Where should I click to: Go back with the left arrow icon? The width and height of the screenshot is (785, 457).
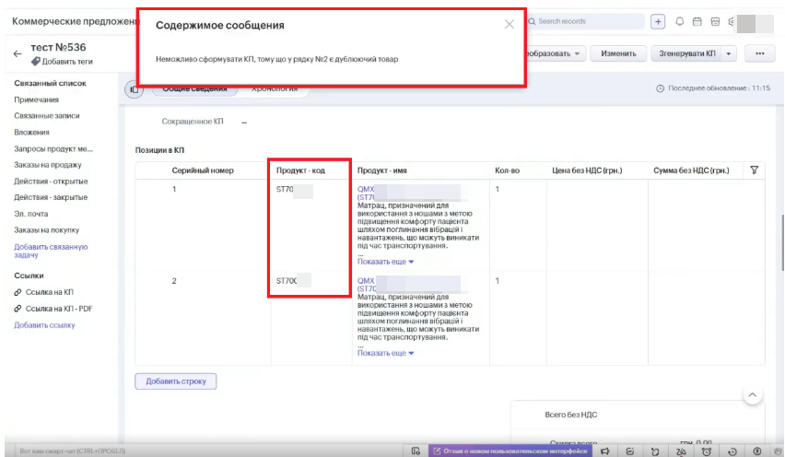pos(18,53)
